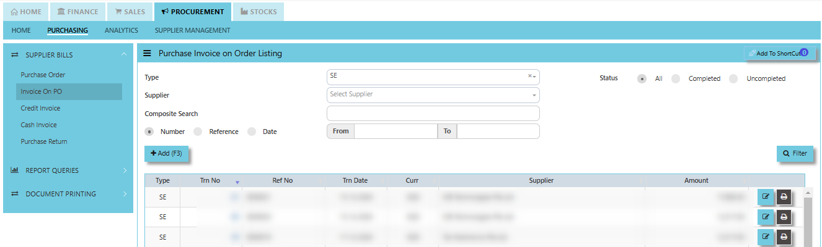Open Purchase Return in sidebar
This screenshot has width=822, height=247.
(x=44, y=141)
